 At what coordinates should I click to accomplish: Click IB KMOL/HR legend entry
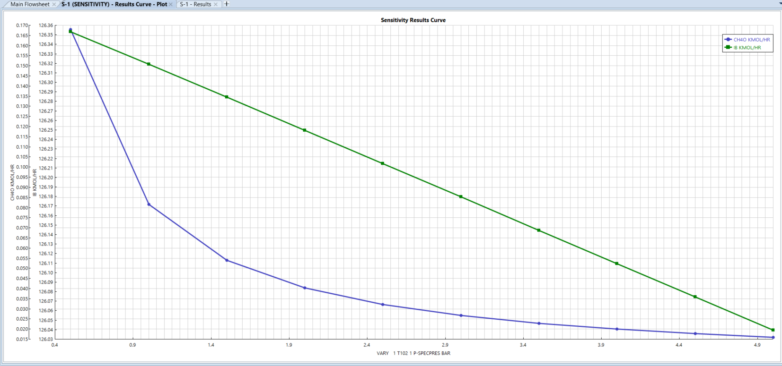coord(747,48)
